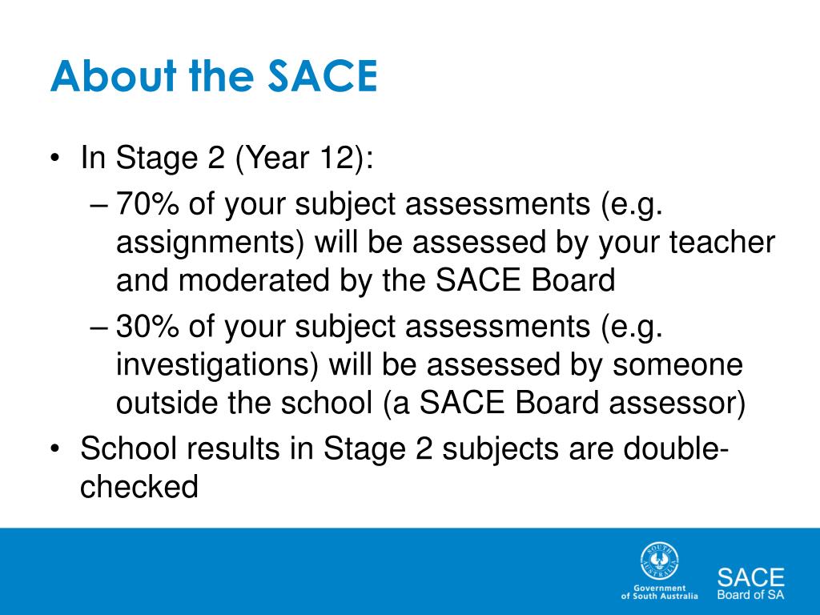Click the Government of South Australia crest emblem
Image resolution: width=820 pixels, height=615 pixels.
click(660, 561)
